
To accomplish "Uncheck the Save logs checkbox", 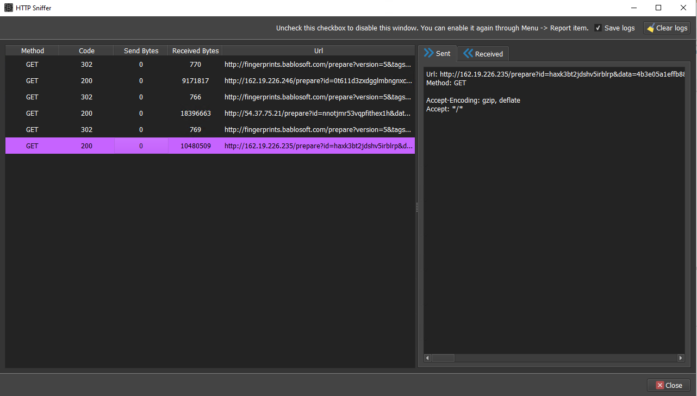I will click(x=598, y=28).
